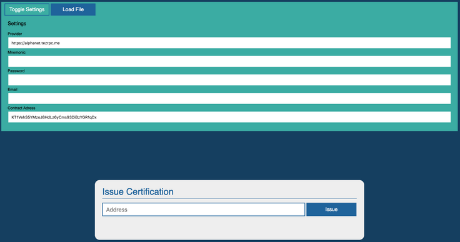Click the Email label
This screenshot has height=242, width=460.
12,90
